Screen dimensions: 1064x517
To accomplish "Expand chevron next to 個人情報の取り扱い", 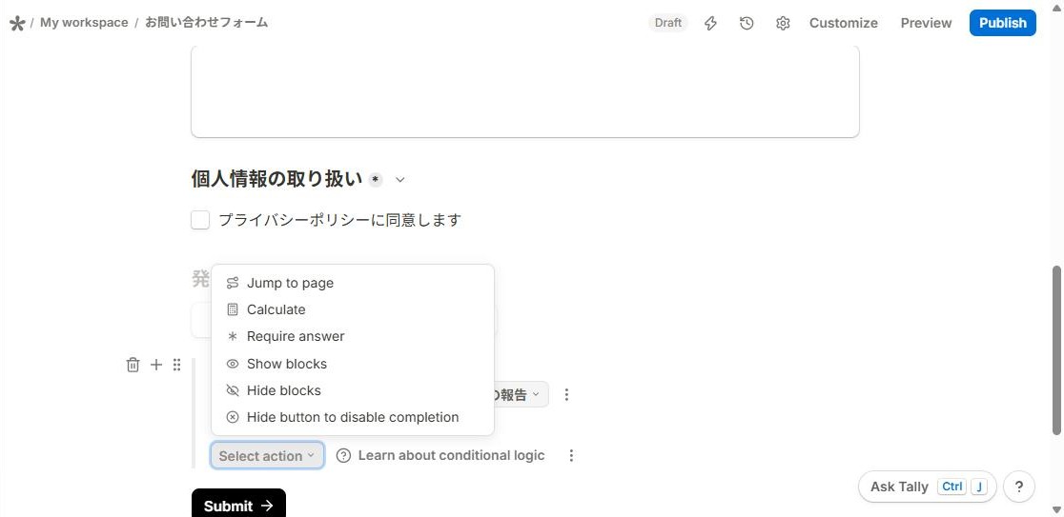I will [400, 180].
